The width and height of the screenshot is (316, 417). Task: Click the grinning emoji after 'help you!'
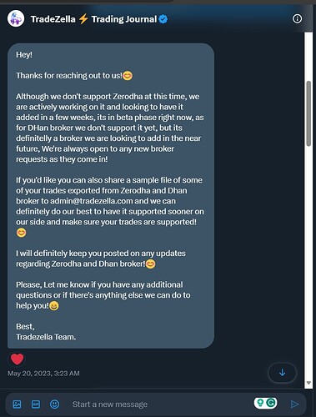click(x=54, y=306)
